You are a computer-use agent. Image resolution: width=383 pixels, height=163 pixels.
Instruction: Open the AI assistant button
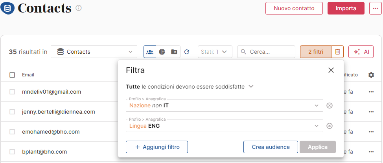coord(361,52)
